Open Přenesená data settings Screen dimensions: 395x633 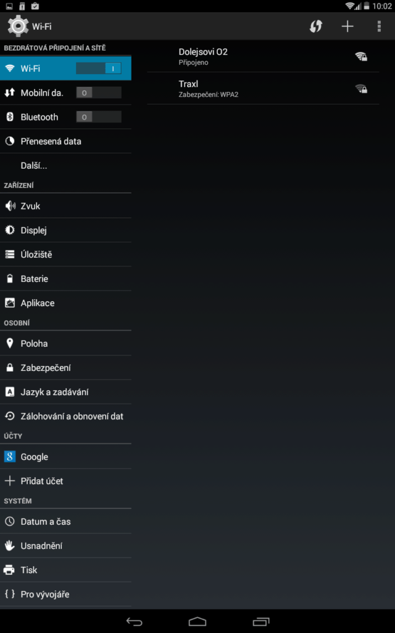(x=65, y=142)
